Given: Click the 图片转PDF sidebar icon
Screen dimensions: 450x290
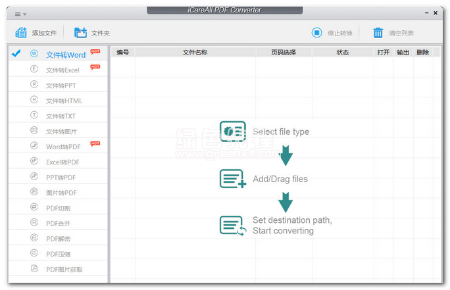Looking at the screenshot, I should point(34,192).
